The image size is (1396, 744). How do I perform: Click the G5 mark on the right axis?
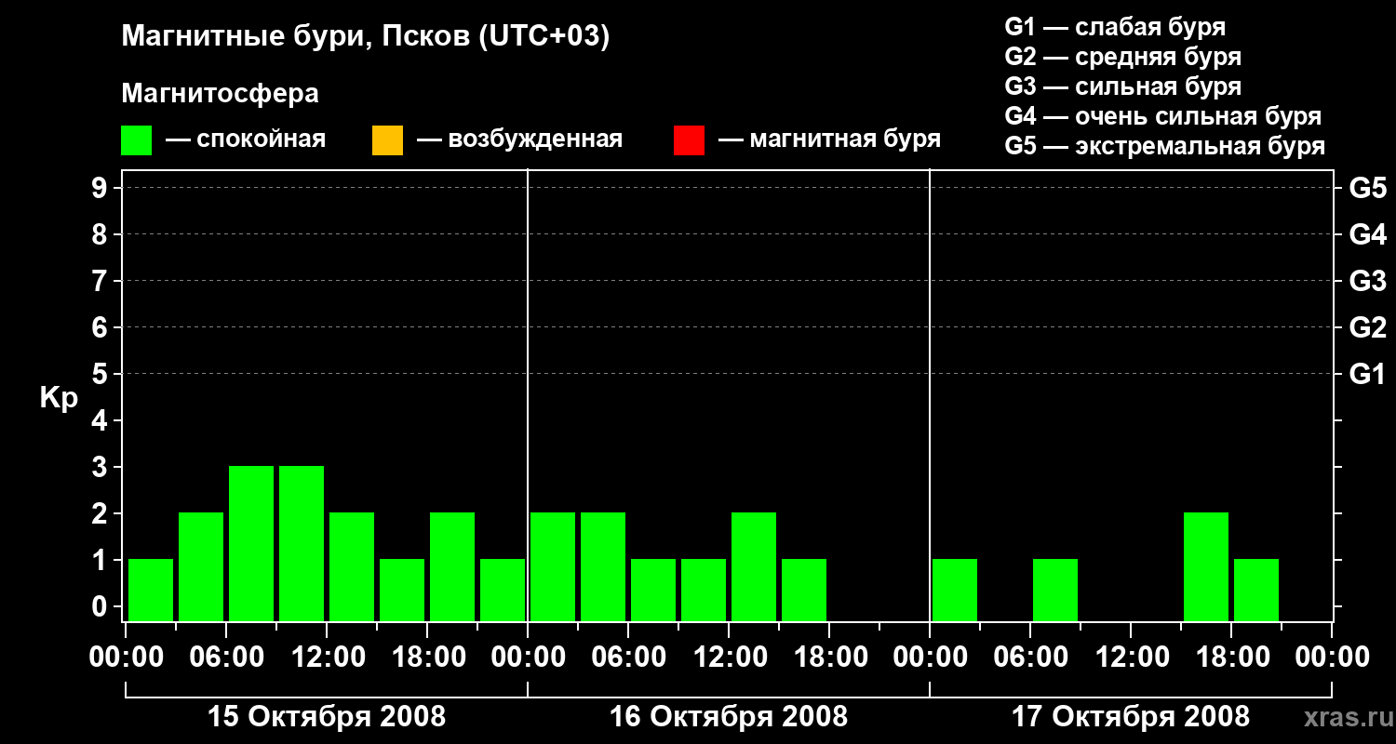[x=1367, y=188]
